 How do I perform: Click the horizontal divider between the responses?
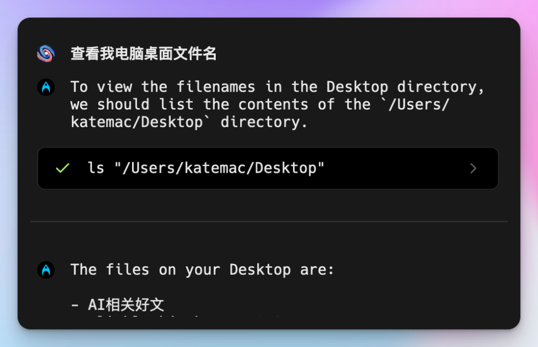[269, 222]
